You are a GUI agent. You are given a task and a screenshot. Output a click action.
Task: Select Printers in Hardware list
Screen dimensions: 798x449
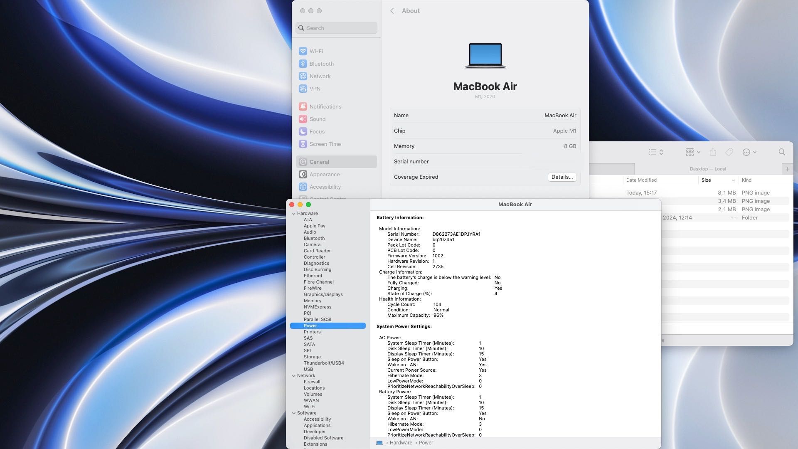click(x=312, y=332)
